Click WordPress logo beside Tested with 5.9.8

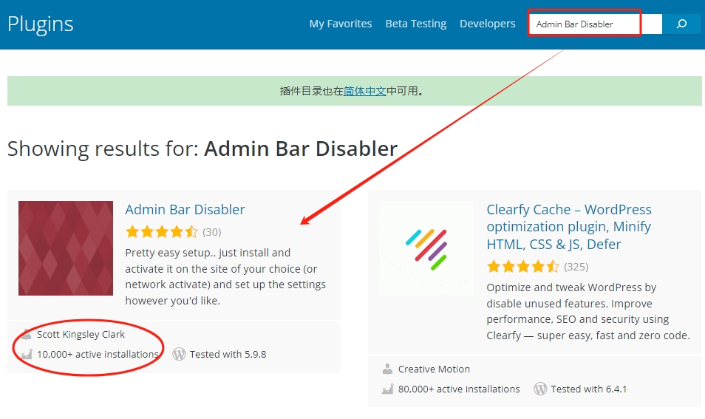click(179, 354)
